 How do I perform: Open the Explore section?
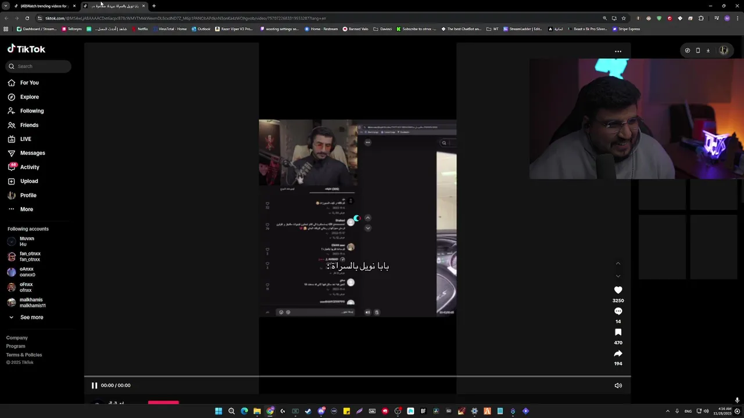tap(23, 97)
